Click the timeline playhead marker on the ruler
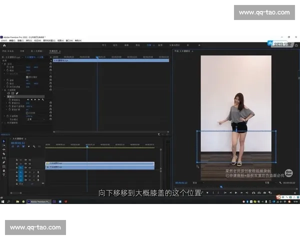Screen dimensions: 300x240 (87, 146)
